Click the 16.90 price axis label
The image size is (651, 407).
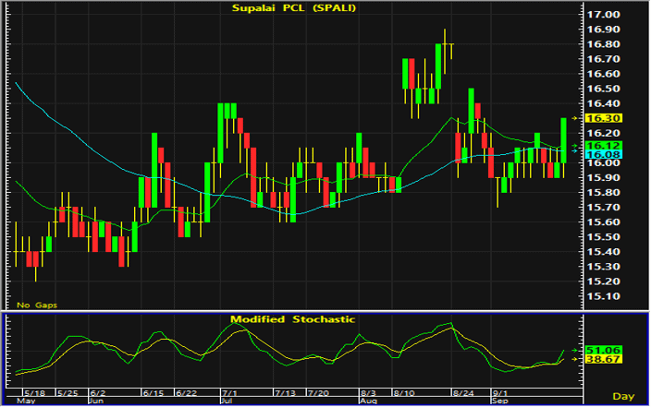(x=603, y=30)
